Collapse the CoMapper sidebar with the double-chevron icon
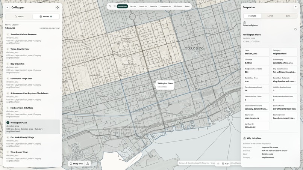The image size is (303, 170). click(x=8, y=8)
